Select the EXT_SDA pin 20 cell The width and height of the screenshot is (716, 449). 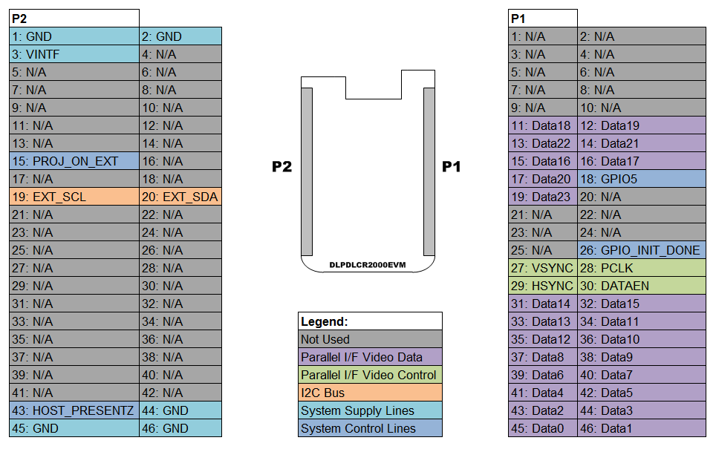[180, 197]
